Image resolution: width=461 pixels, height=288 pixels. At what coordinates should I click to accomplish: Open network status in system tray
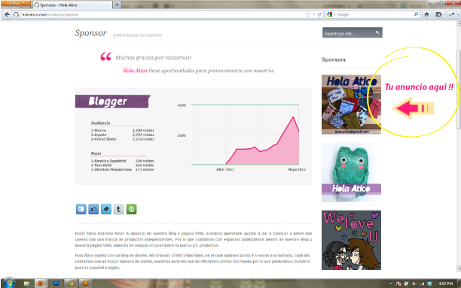[x=422, y=283]
